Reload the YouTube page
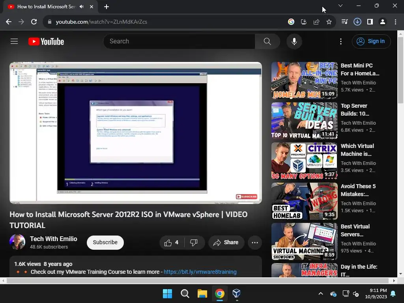Image resolution: width=404 pixels, height=303 pixels. [x=34, y=22]
